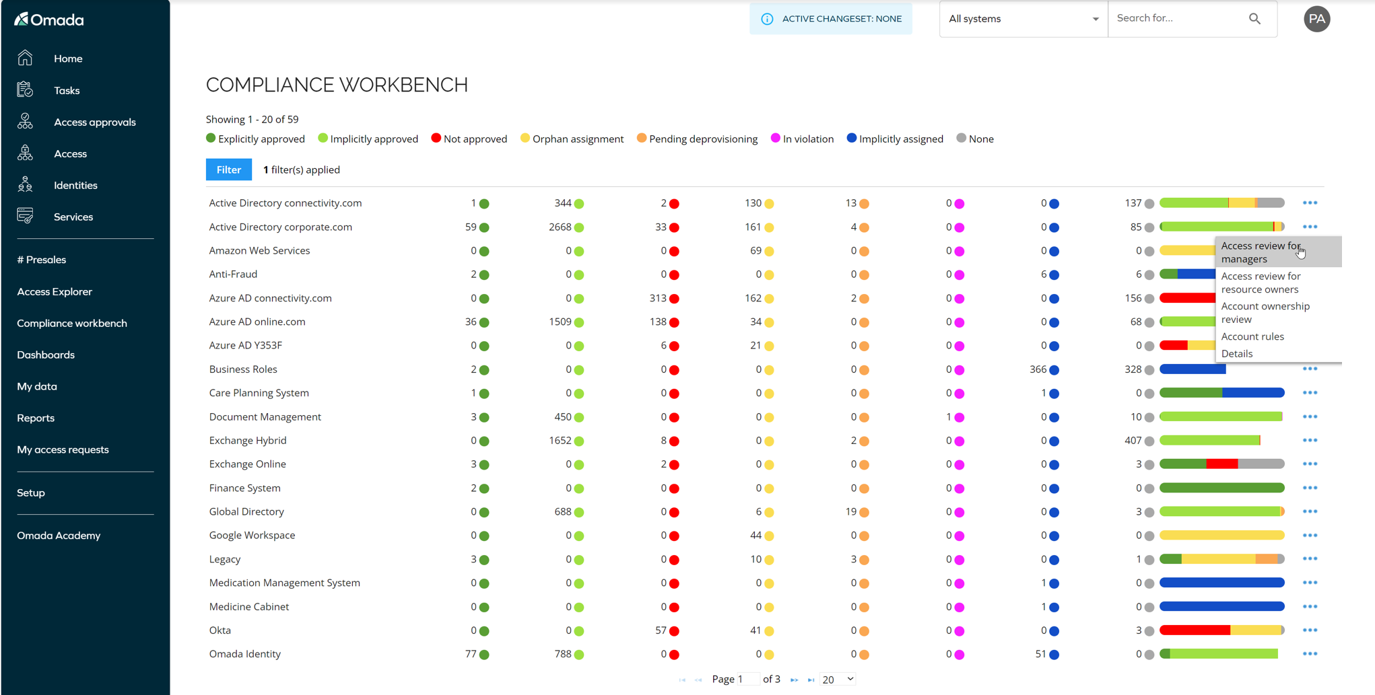Click the 407 none count
Image resolution: width=1375 pixels, height=695 pixels.
click(x=1133, y=440)
